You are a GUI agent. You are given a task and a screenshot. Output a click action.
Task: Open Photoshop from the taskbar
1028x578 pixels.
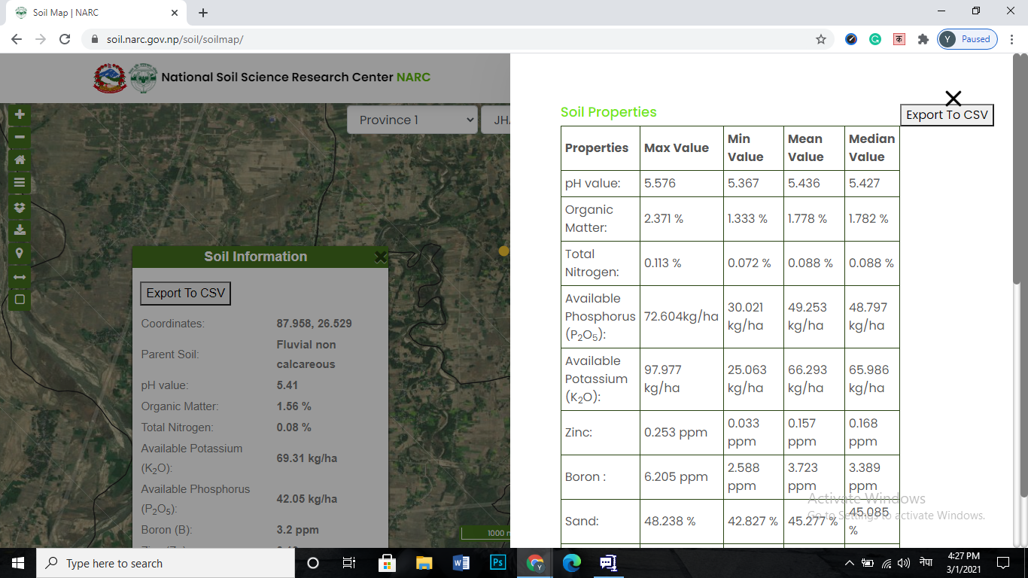(497, 563)
